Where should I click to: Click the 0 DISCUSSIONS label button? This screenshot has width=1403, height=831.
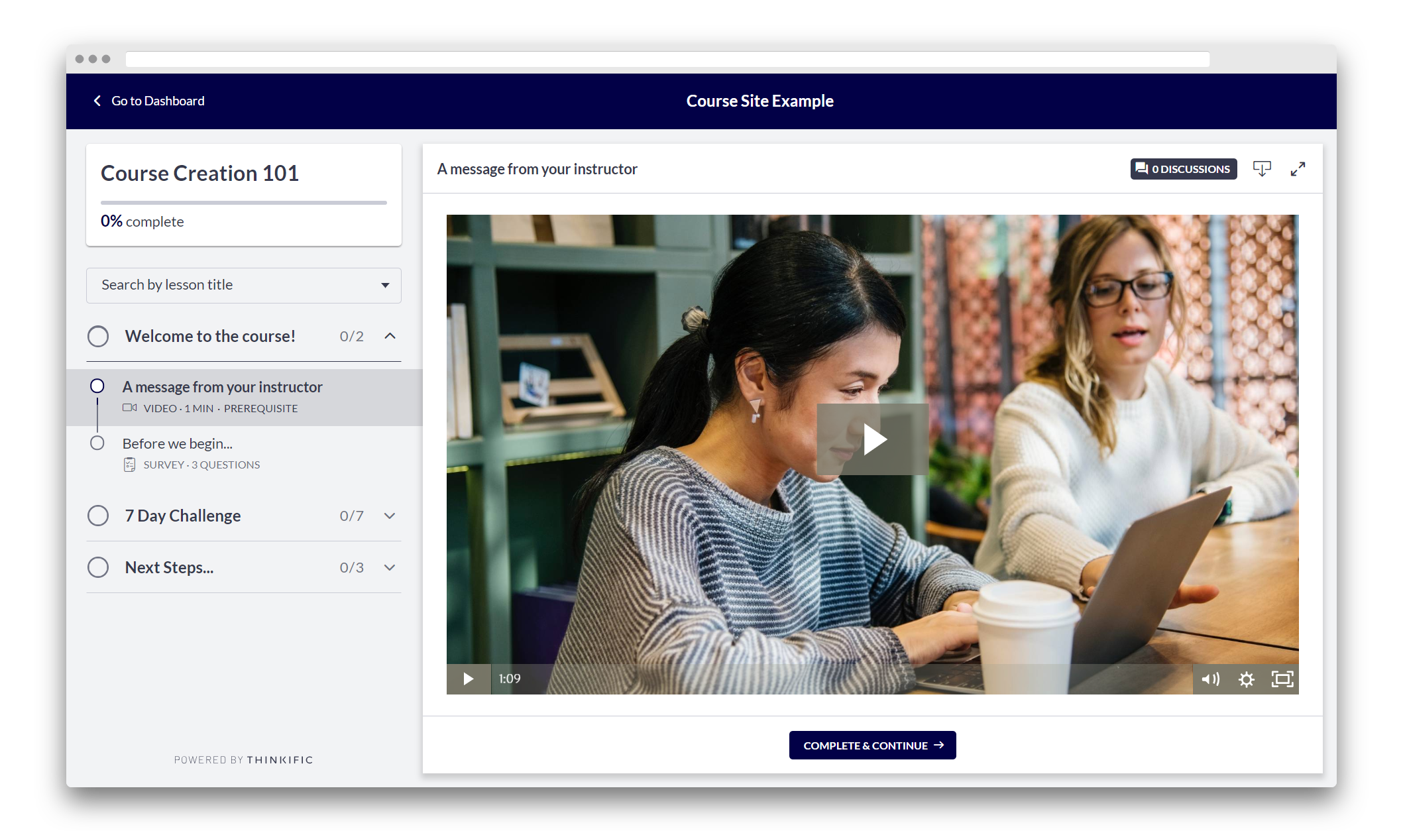pyautogui.click(x=1184, y=168)
